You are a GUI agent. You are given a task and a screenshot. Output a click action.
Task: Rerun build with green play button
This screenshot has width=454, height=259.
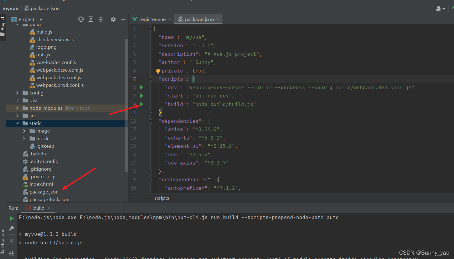click(x=12, y=218)
